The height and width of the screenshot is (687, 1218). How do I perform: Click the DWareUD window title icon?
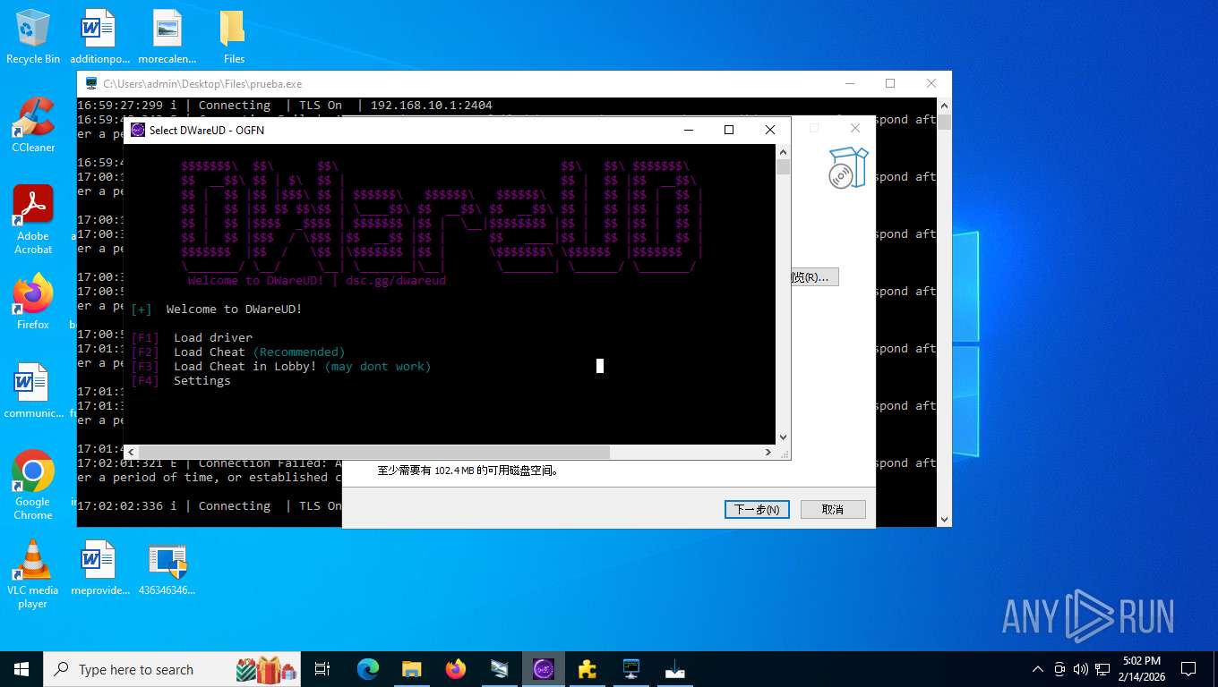tap(138, 130)
